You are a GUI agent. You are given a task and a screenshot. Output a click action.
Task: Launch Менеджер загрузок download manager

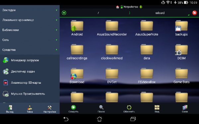pos(30,60)
